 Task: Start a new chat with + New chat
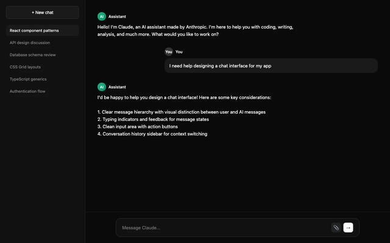coord(43,12)
